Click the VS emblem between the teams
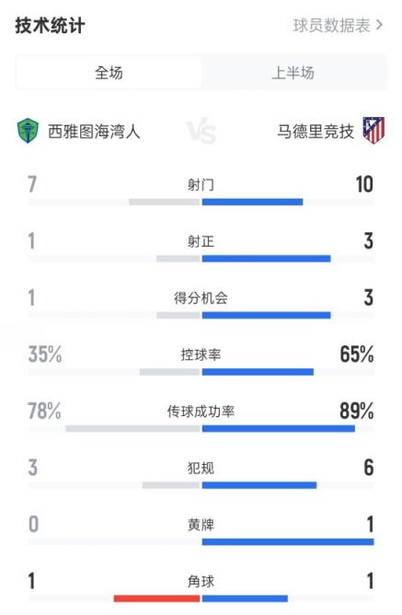Screen dimensions: 402x615 (x=201, y=131)
